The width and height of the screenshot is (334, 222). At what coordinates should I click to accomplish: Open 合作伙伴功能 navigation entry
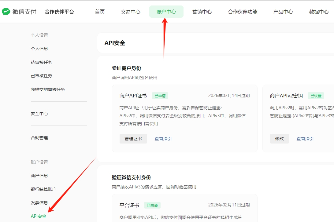(x=242, y=12)
